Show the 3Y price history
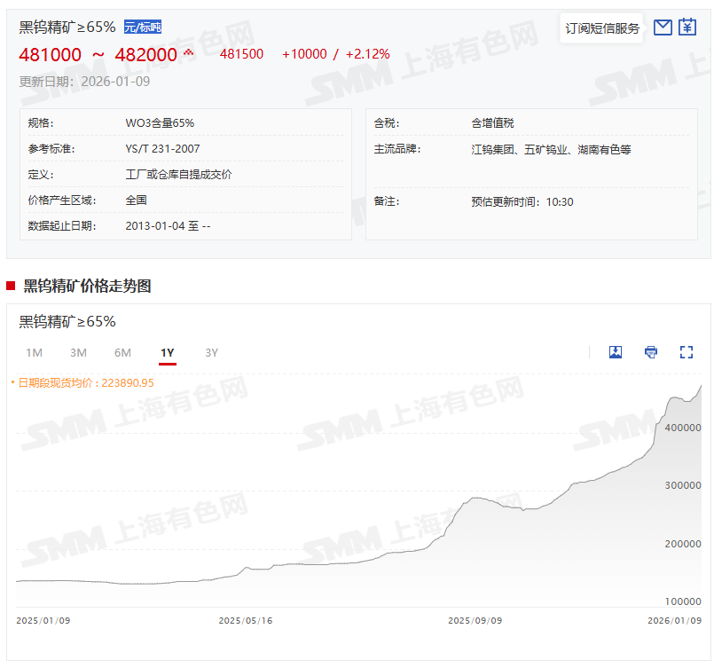 coord(211,353)
